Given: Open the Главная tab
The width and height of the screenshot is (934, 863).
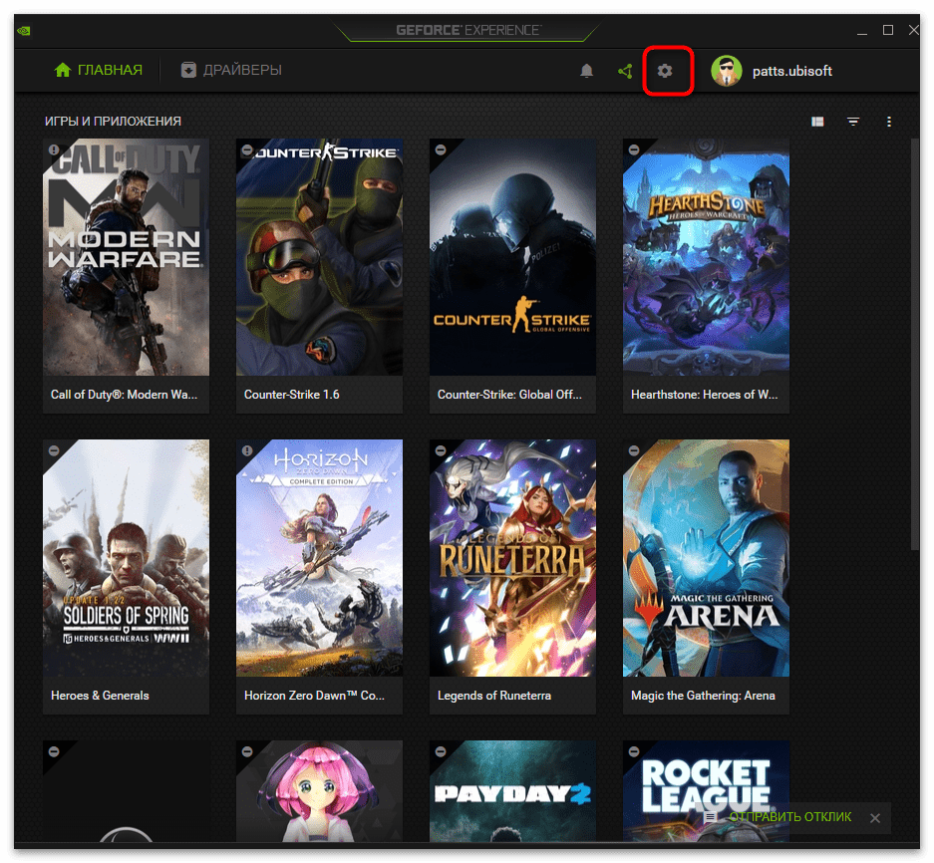Looking at the screenshot, I should (98, 70).
